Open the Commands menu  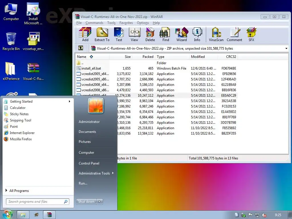point(94,23)
